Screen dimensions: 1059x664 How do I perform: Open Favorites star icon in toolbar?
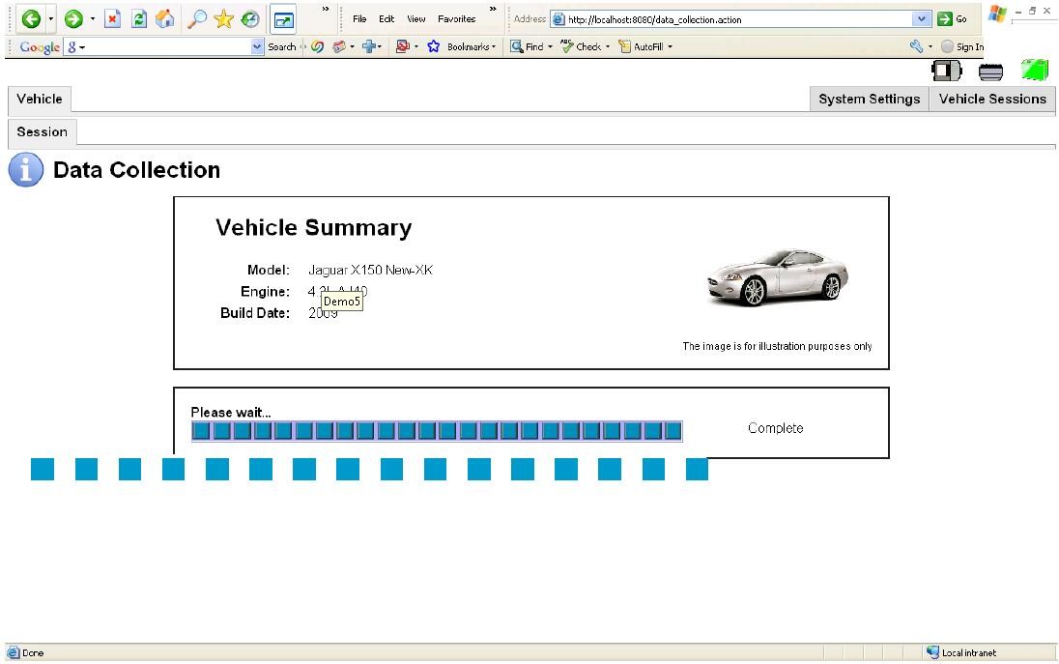[x=223, y=19]
